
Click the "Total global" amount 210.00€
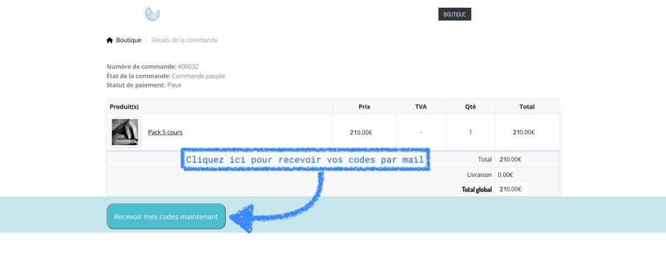[x=510, y=189]
